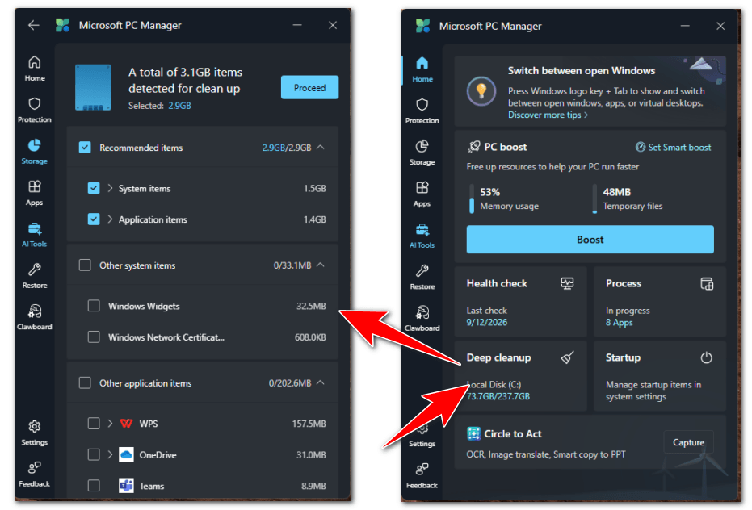This screenshot has width=752, height=510.
Task: Click the lightbulb tip icon
Action: click(481, 90)
